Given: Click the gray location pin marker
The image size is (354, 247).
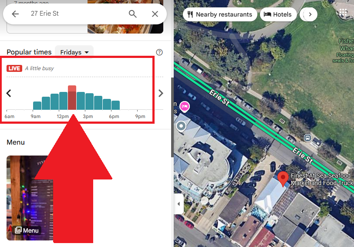Looking at the screenshot, I should click(x=181, y=126).
